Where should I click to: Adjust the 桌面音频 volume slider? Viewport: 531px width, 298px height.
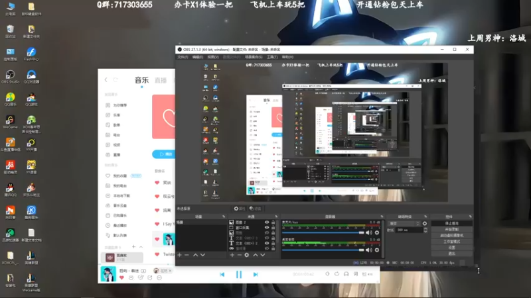[323, 250]
